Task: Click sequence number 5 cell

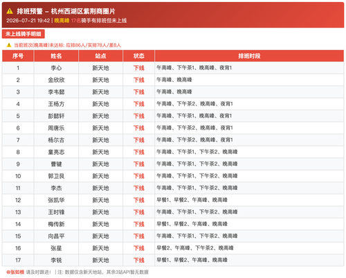Action: 18,116
